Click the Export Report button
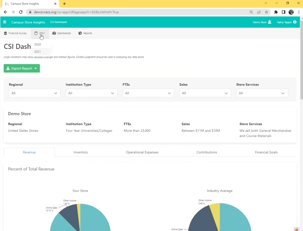Screen dimensions: 303x231 click(22, 68)
